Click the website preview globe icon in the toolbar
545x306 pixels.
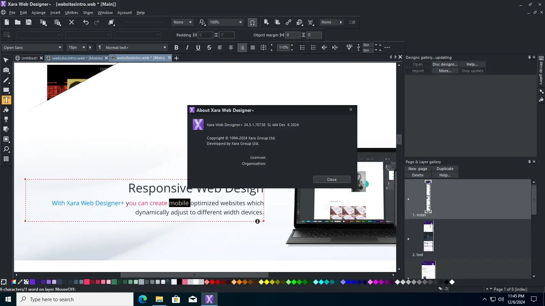click(x=300, y=22)
